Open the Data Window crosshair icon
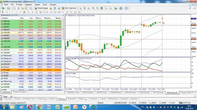This screenshot has width=197, height=110. tap(18, 8)
